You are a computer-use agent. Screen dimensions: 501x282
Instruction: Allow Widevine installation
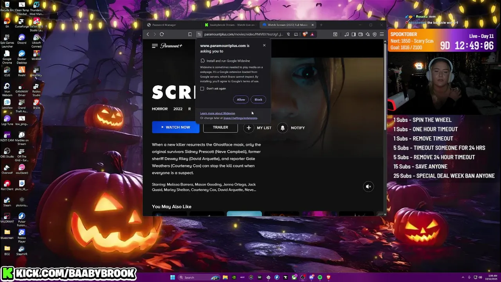pyautogui.click(x=241, y=99)
